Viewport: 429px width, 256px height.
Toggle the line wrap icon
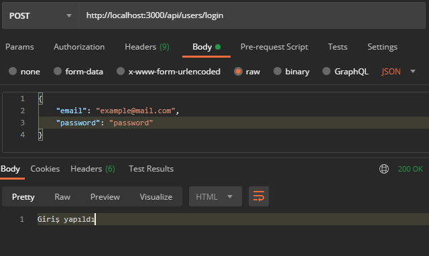pyautogui.click(x=259, y=196)
